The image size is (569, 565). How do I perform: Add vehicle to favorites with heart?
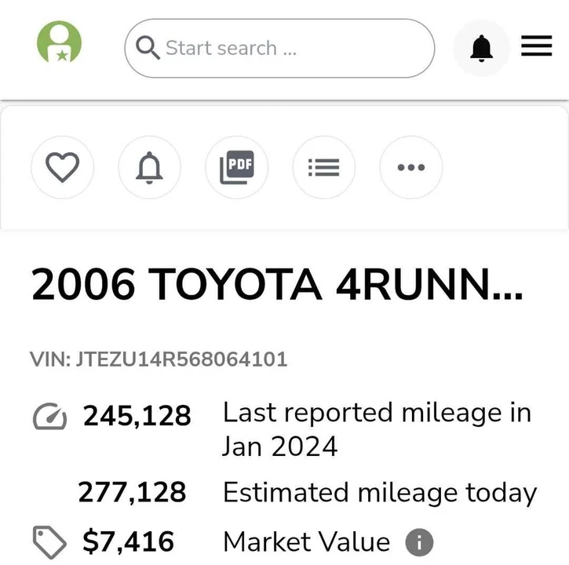point(63,167)
